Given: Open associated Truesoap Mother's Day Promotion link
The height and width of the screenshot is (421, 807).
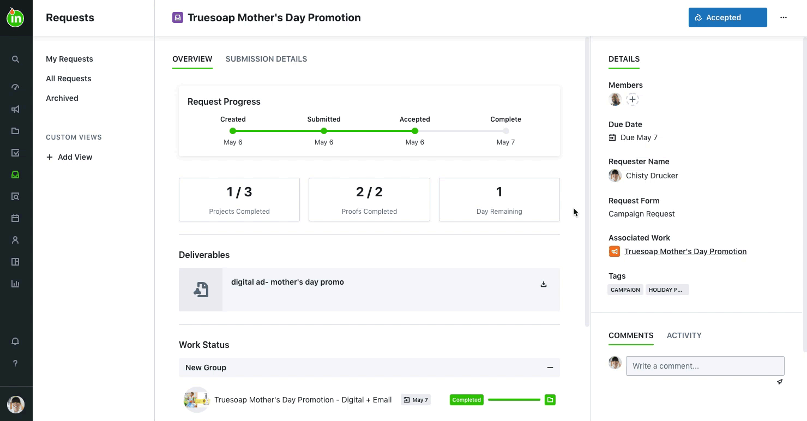Looking at the screenshot, I should pos(685,251).
